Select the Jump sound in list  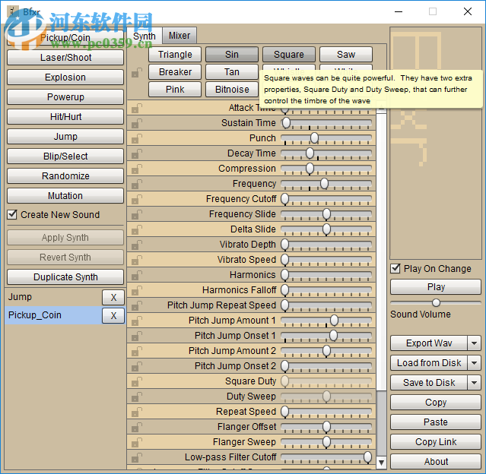tap(53, 297)
